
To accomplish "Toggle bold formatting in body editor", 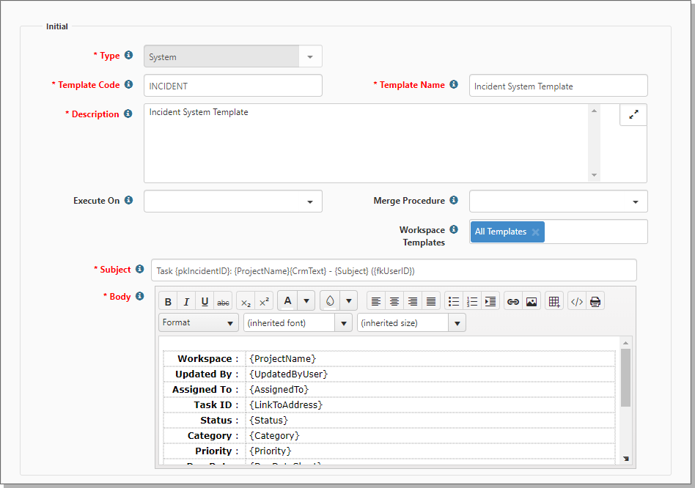I will tap(168, 302).
